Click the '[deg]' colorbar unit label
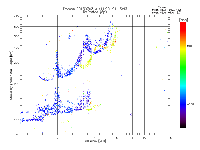Viewport: 200px width, 150px height. (x=183, y=20)
